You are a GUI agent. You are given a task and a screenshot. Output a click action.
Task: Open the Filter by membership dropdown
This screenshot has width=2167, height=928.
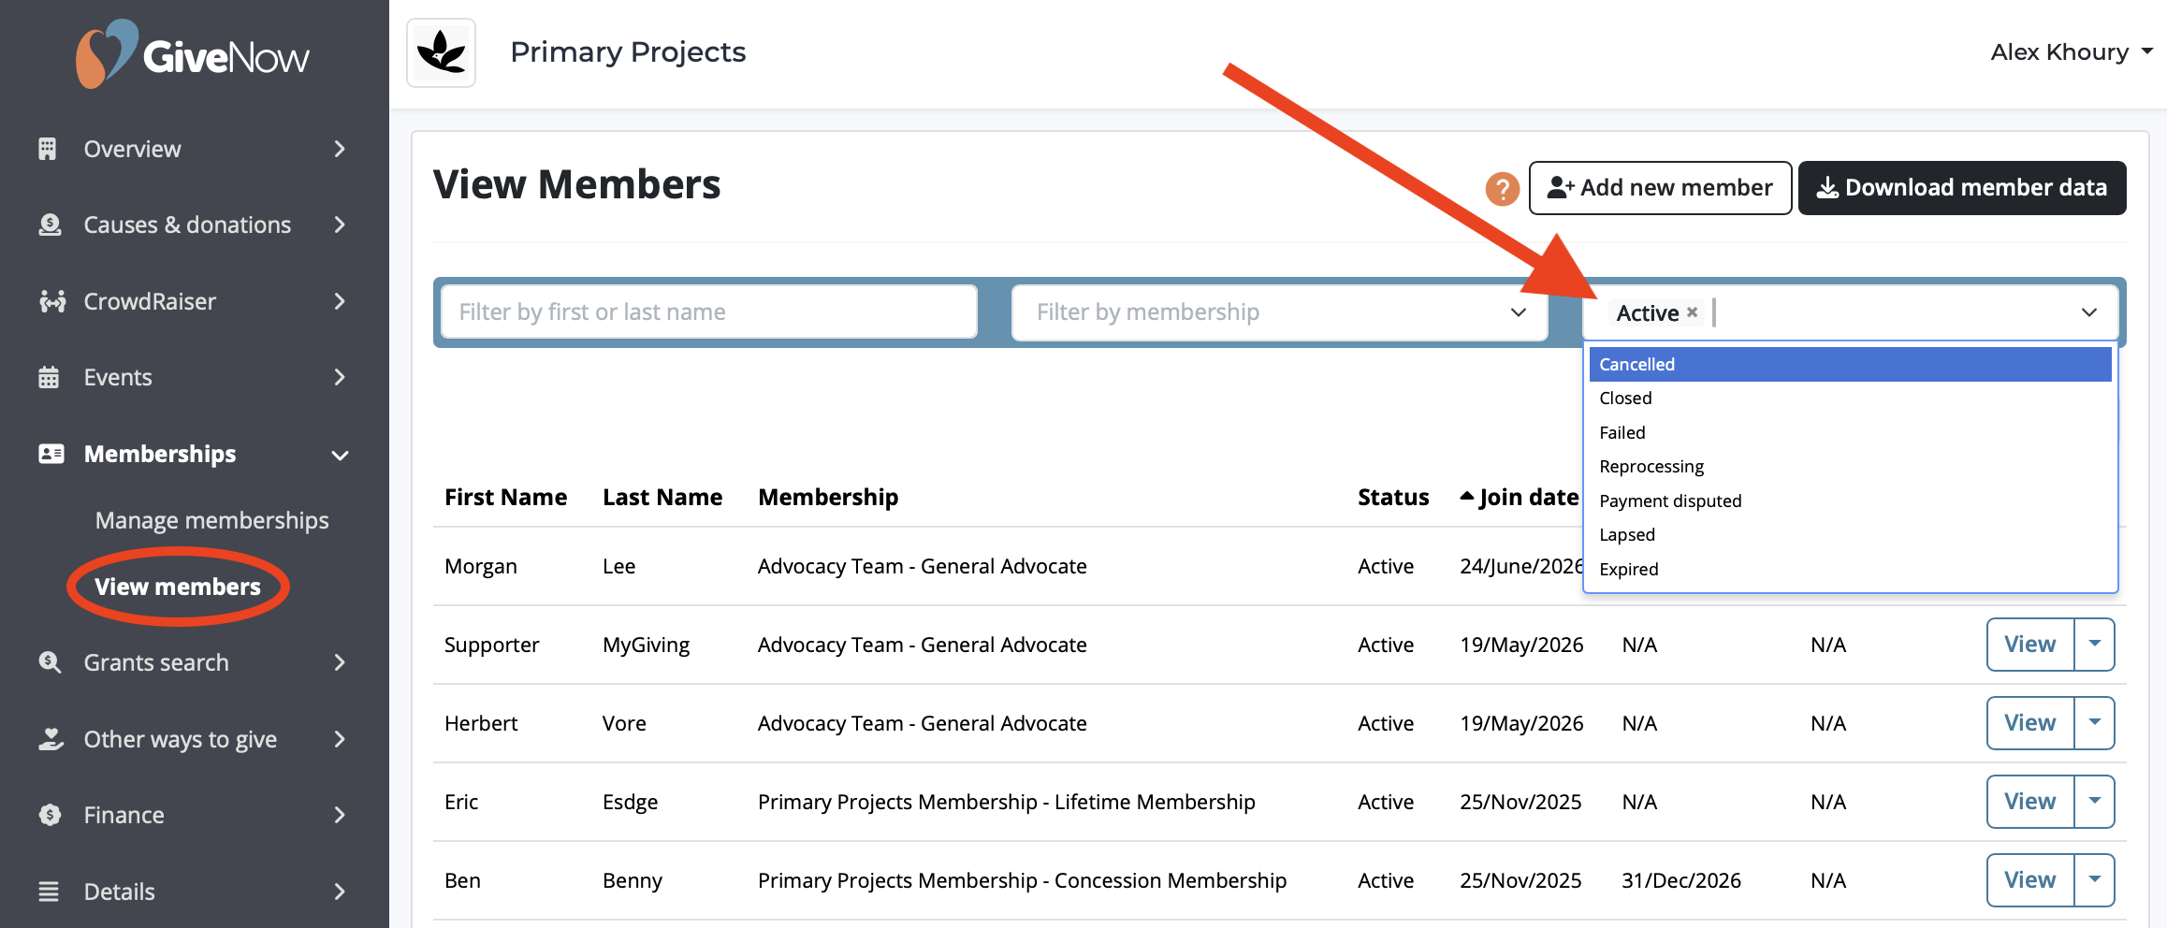point(1279,312)
